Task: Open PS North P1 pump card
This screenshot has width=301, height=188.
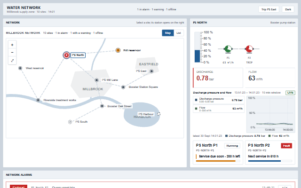Action: 218,152
